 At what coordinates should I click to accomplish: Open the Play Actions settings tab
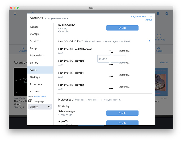pyautogui.click(x=40, y=56)
